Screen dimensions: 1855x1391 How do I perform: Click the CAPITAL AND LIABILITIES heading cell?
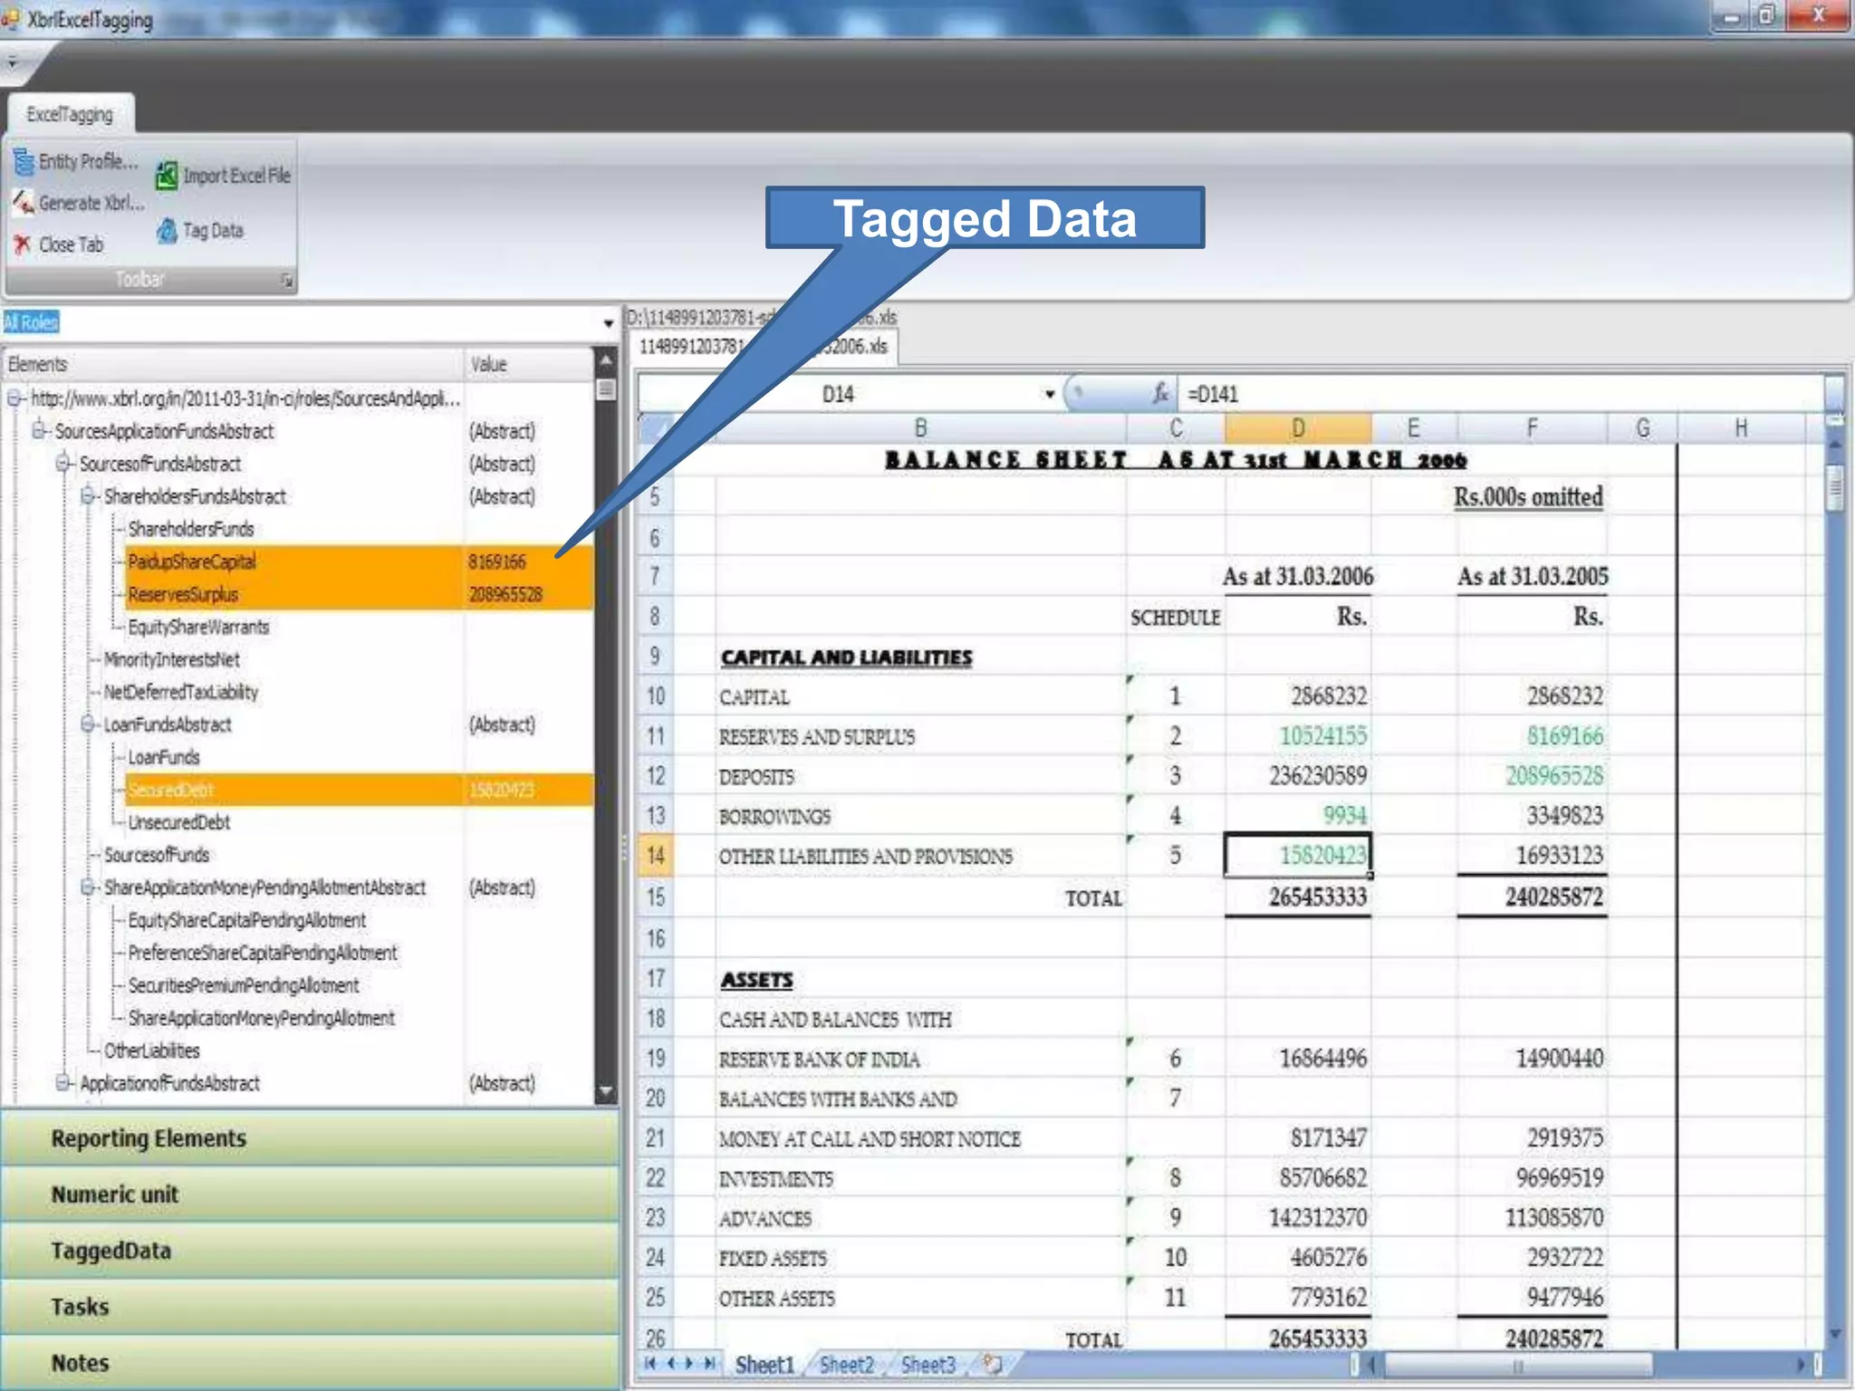920,657
